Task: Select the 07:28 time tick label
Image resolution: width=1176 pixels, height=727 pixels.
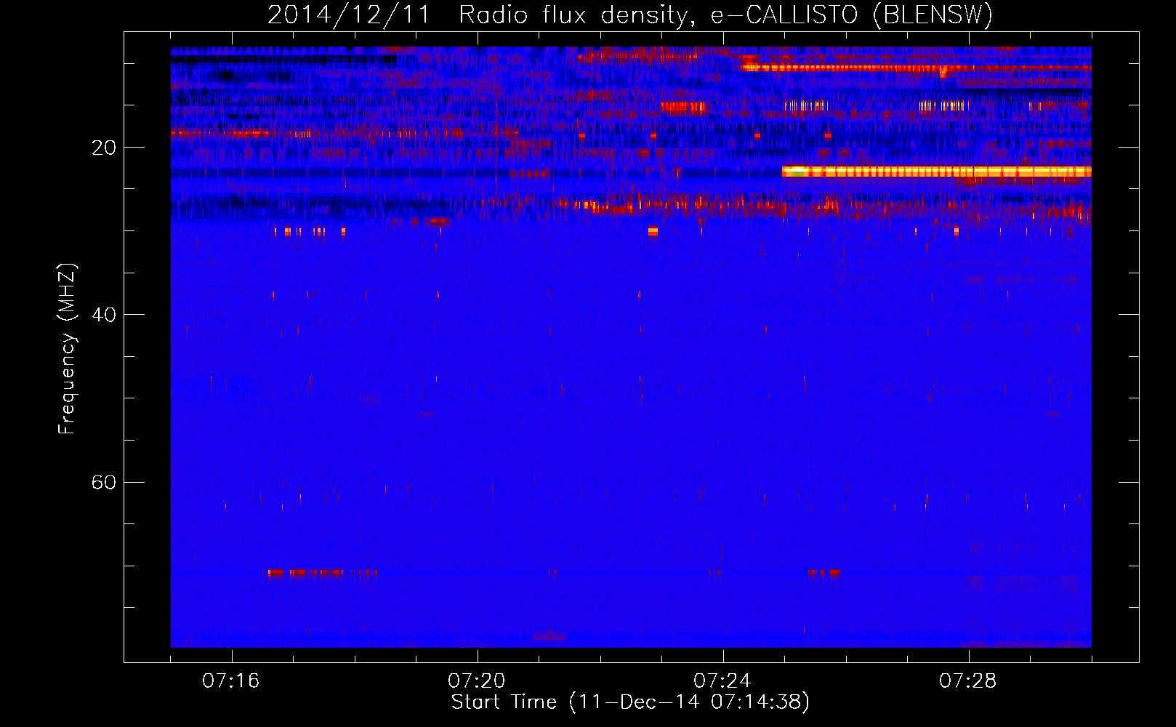Action: [968, 681]
